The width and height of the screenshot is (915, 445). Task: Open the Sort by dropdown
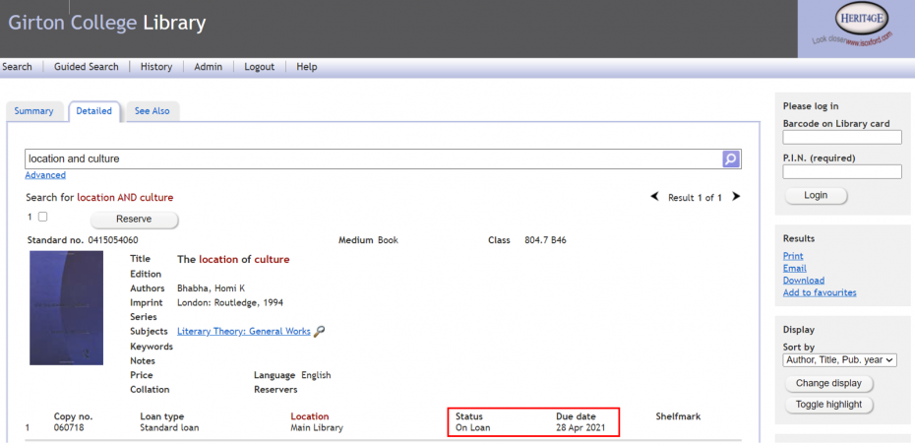click(839, 360)
